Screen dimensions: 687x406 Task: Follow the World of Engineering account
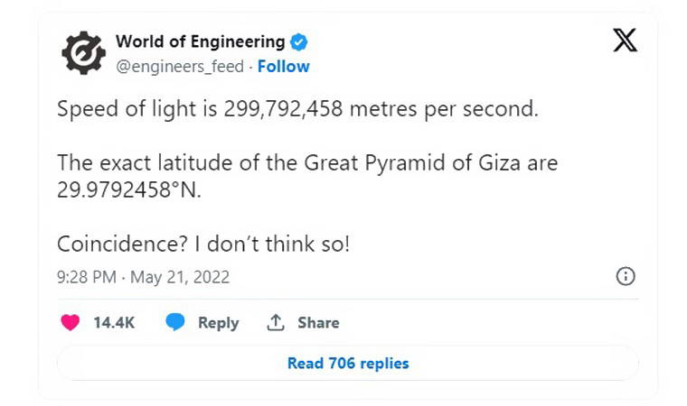[x=283, y=66]
